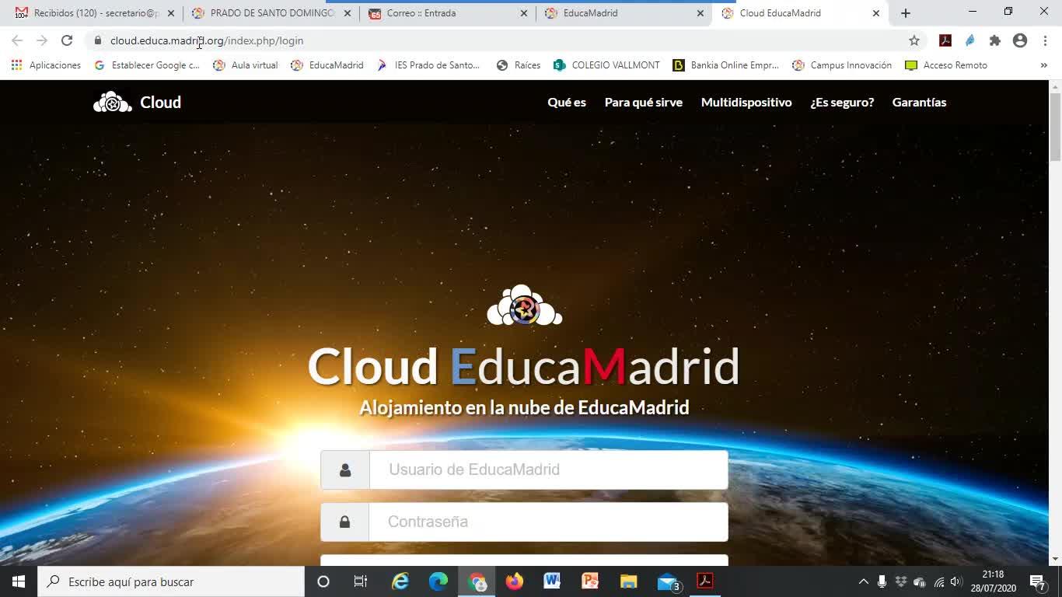Open the Qué es menu item
Viewport: 1062px width, 597px height.
tap(567, 103)
